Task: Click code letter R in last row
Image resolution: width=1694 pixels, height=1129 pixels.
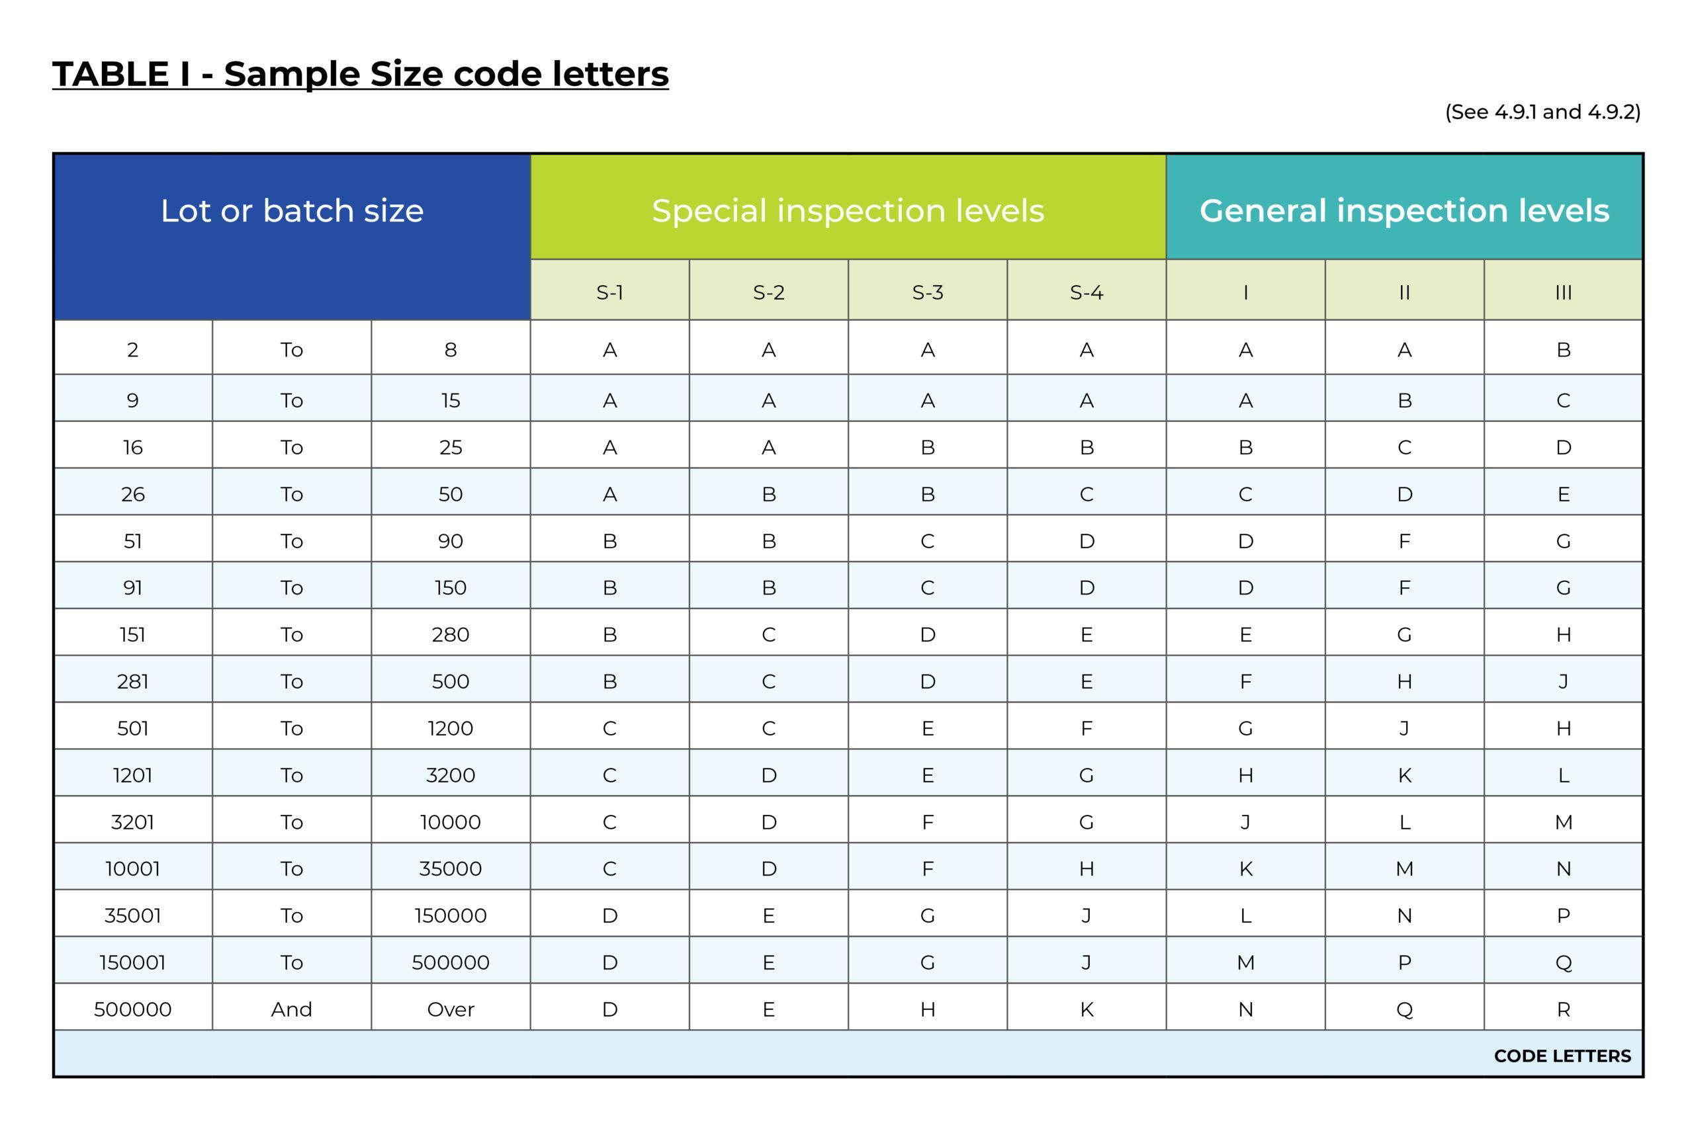Action: coord(1563,1009)
